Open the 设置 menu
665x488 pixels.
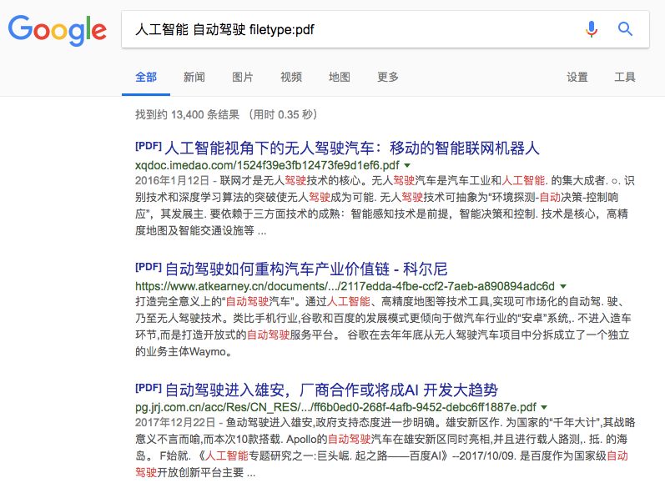point(577,77)
